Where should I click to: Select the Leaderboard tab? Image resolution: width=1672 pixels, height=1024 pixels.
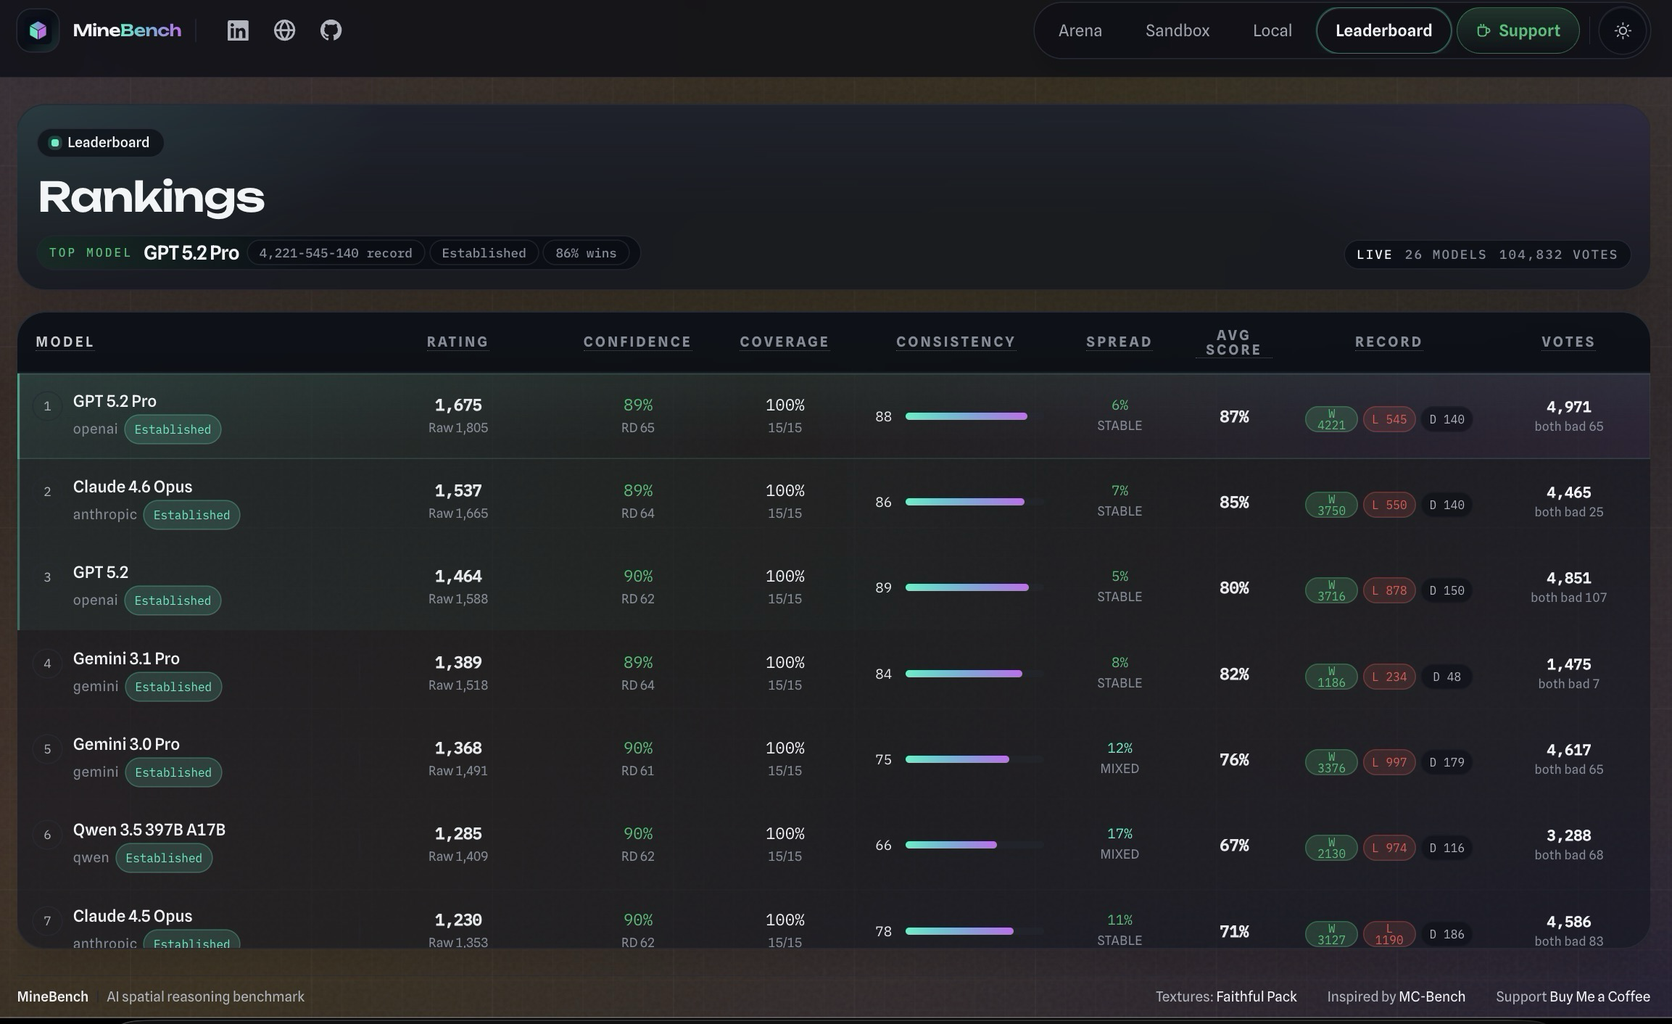point(1383,30)
